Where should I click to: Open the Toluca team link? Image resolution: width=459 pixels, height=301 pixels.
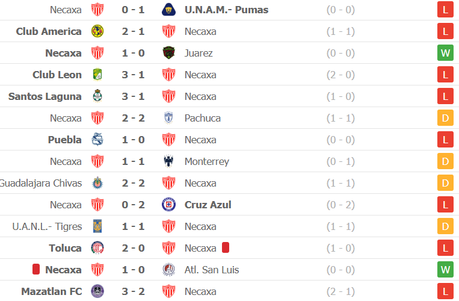(x=66, y=248)
